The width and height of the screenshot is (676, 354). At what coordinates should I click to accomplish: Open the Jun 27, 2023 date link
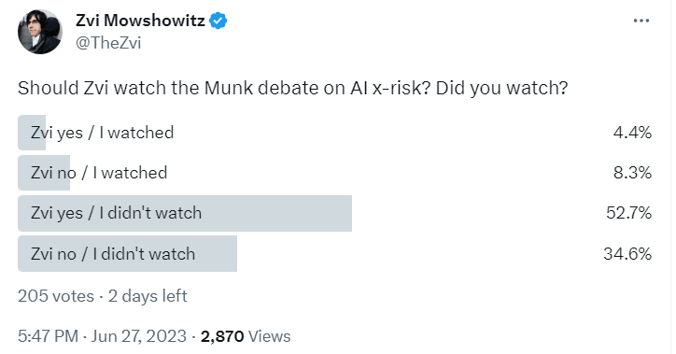click(x=138, y=336)
